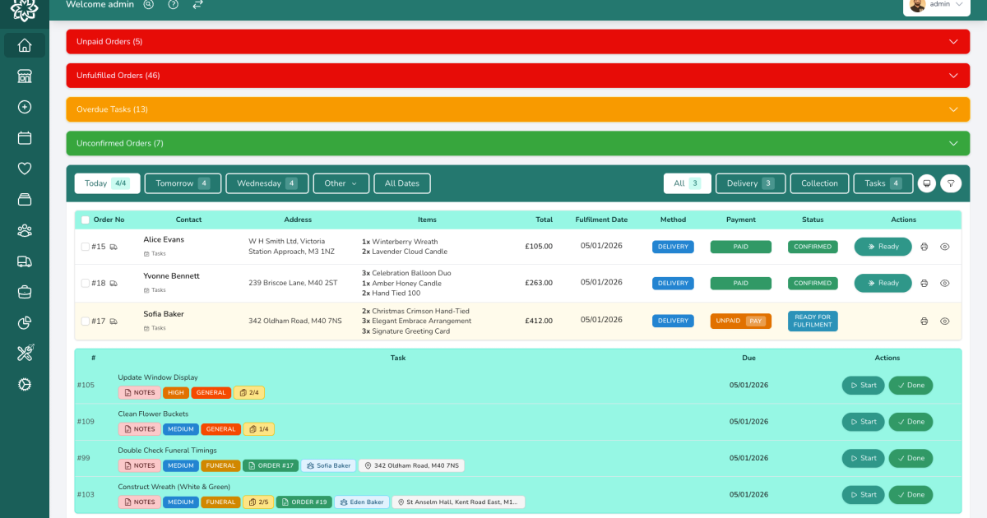987x518 pixels.
Task: Open the pie chart reports icon
Action: (x=25, y=322)
